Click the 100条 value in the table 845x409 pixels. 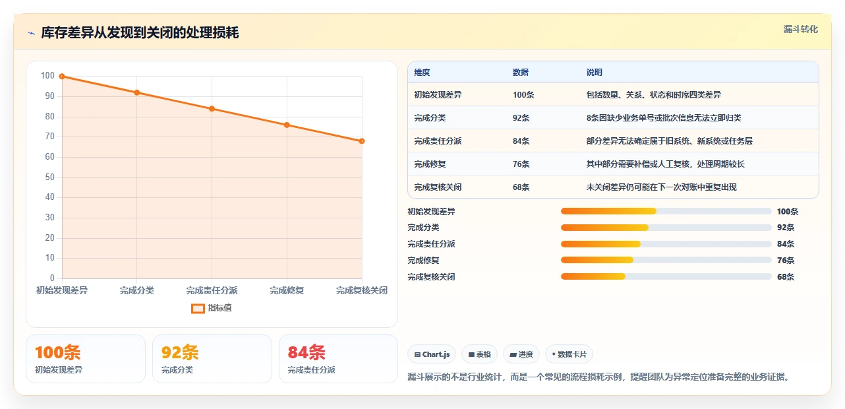[523, 95]
